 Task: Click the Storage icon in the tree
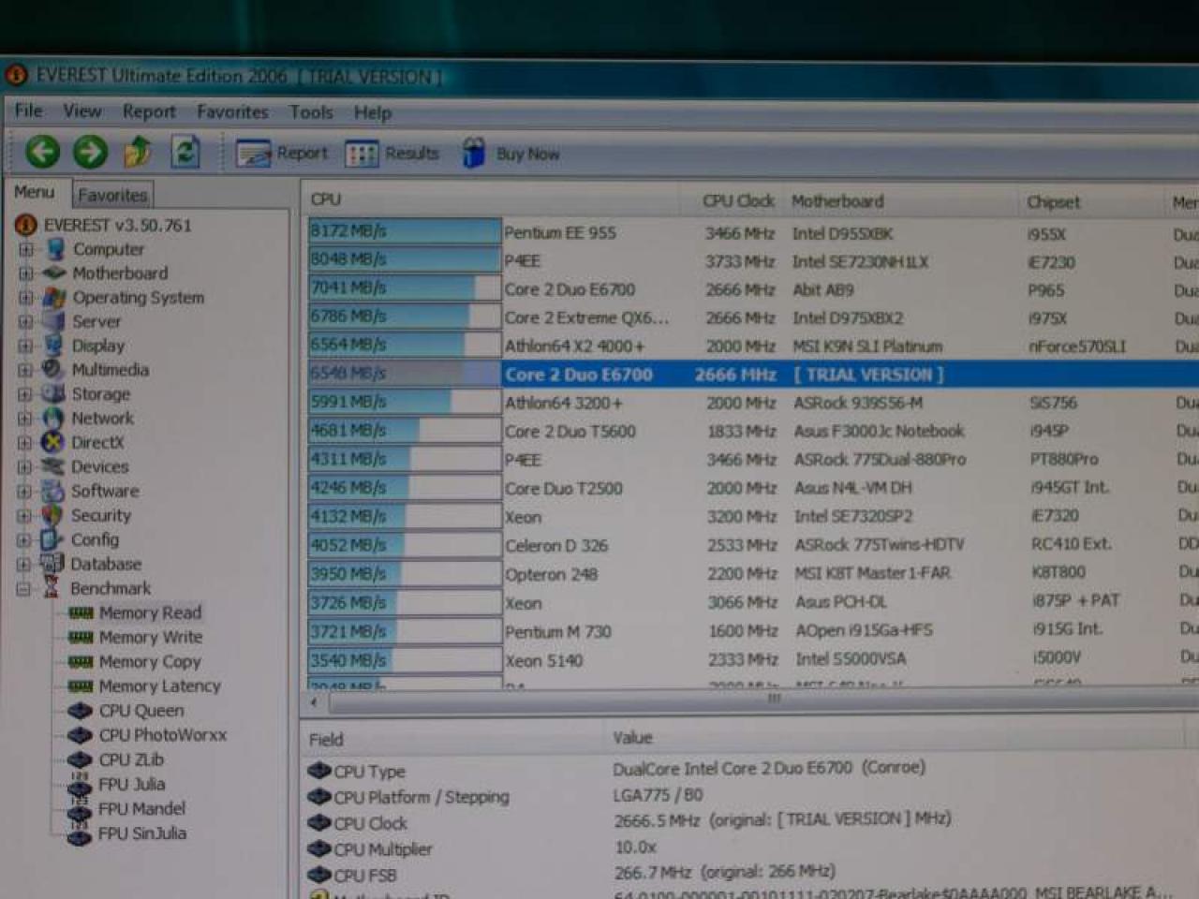[x=53, y=394]
